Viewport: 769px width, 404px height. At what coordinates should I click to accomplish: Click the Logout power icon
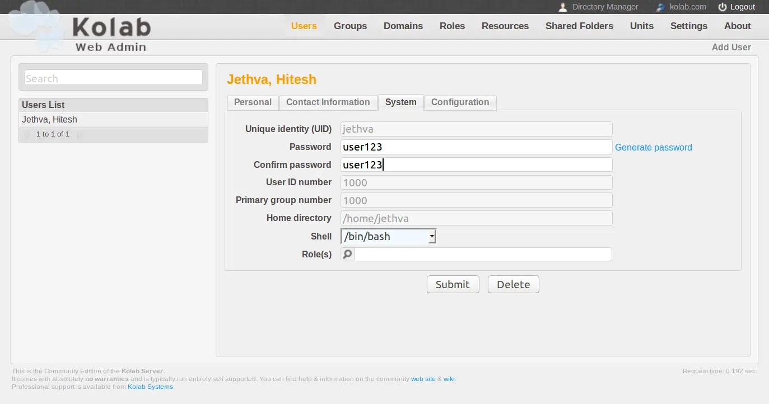point(723,7)
